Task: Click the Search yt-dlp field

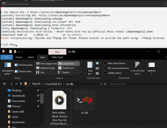Action: 138,84
